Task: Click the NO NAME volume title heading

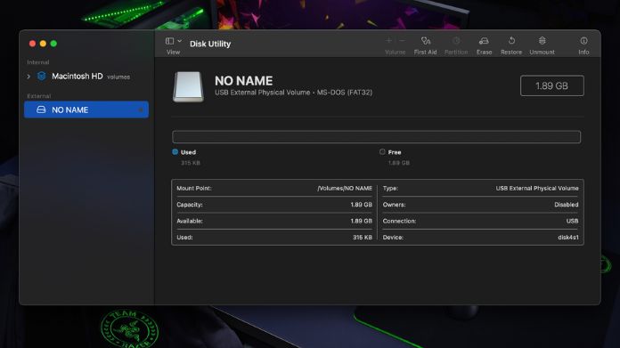Action: (243, 81)
